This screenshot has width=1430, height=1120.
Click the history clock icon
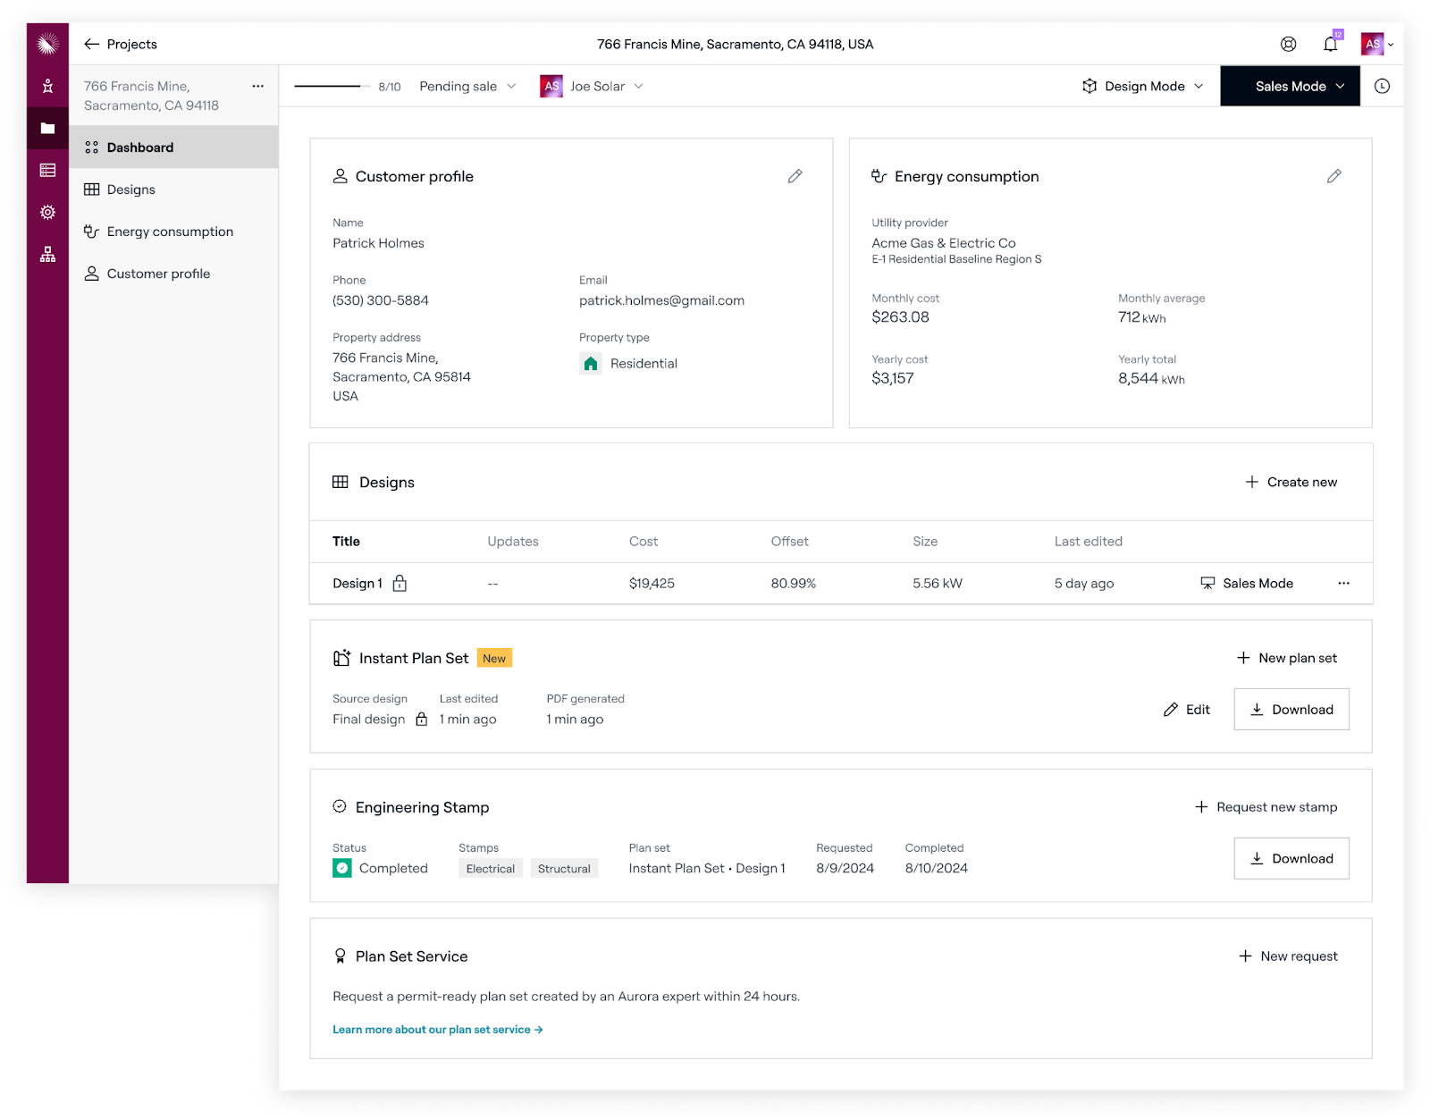(x=1382, y=86)
